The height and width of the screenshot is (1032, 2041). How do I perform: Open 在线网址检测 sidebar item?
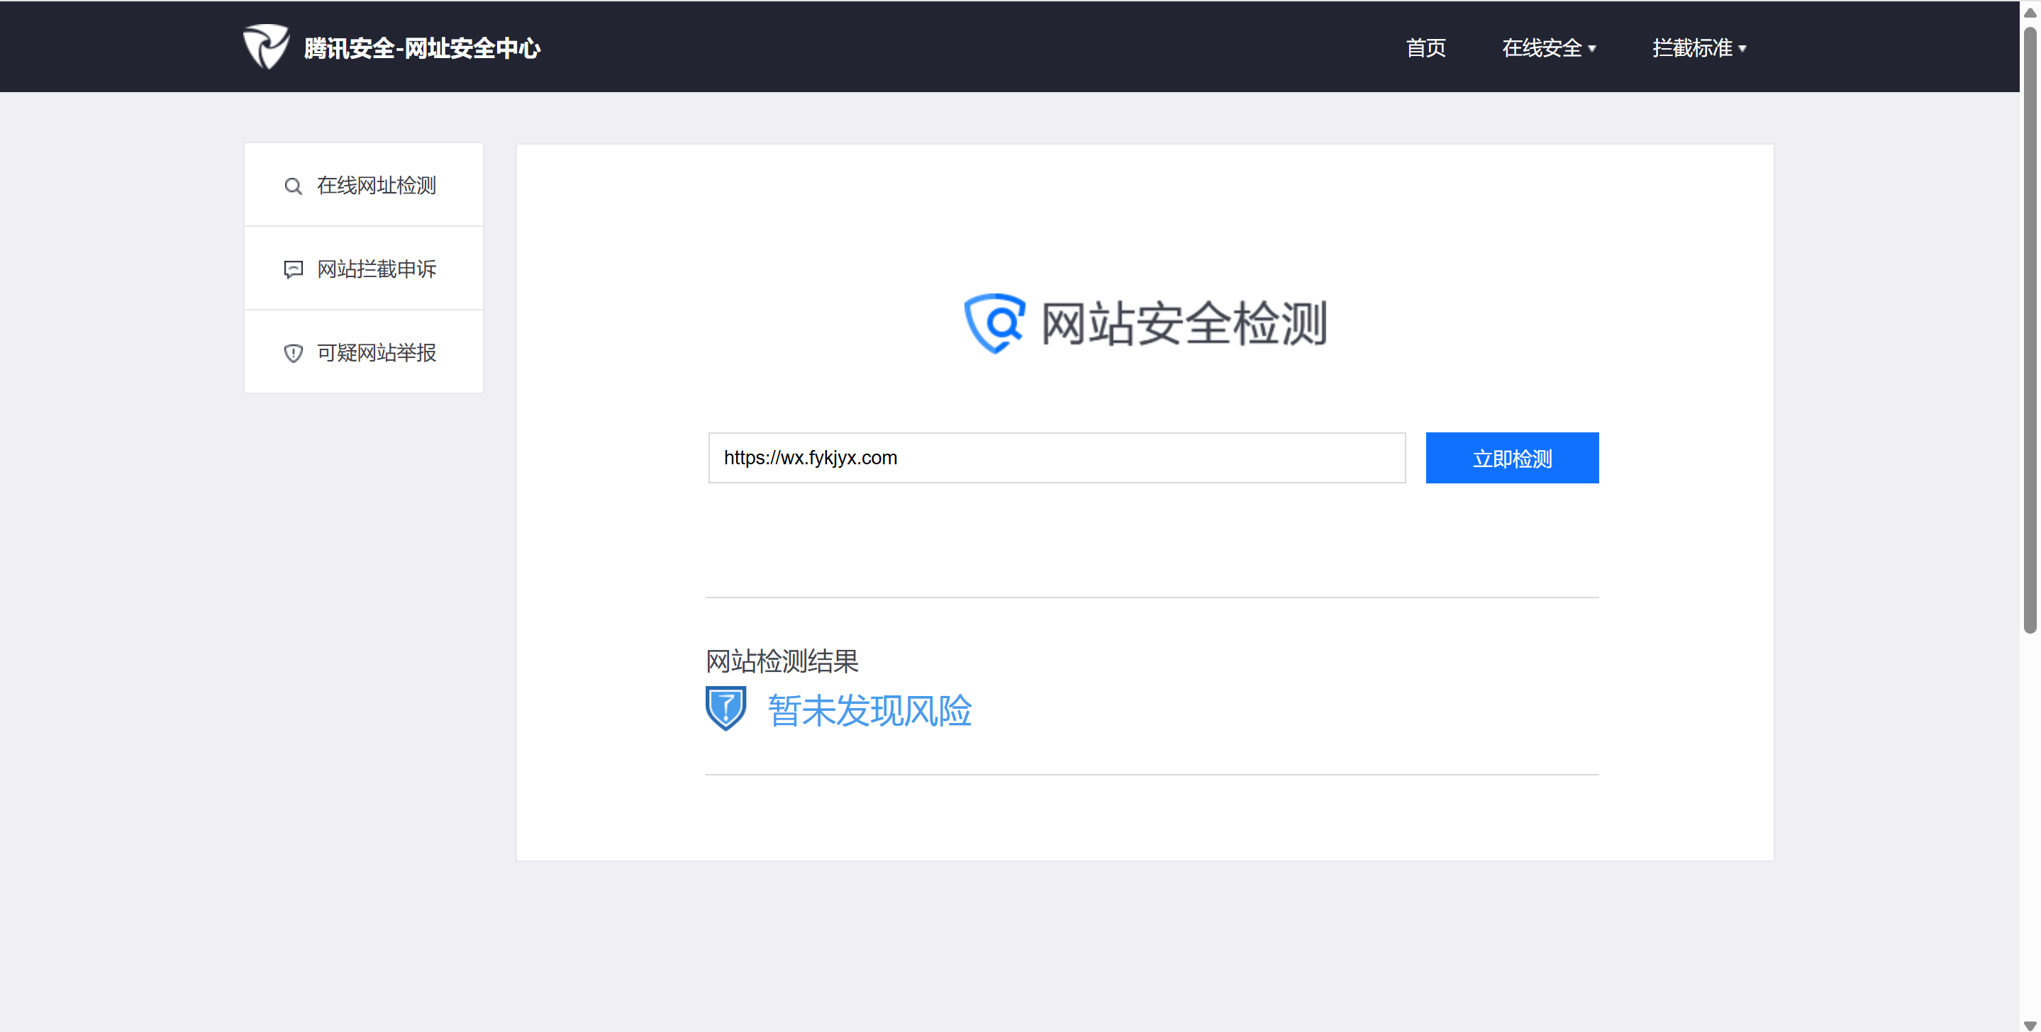coord(376,185)
